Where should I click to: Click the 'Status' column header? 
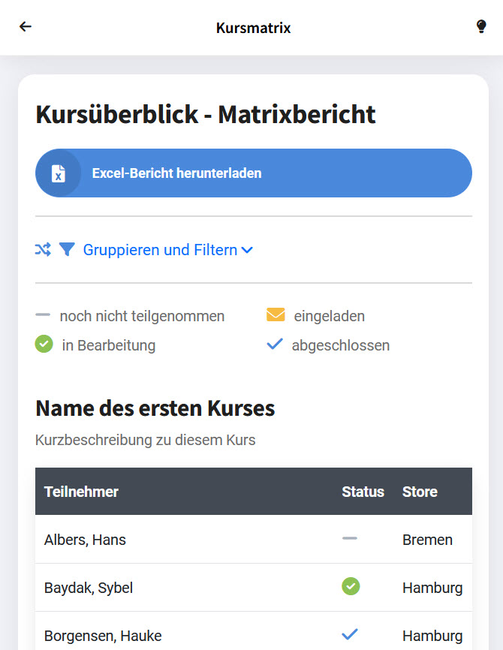(x=363, y=492)
